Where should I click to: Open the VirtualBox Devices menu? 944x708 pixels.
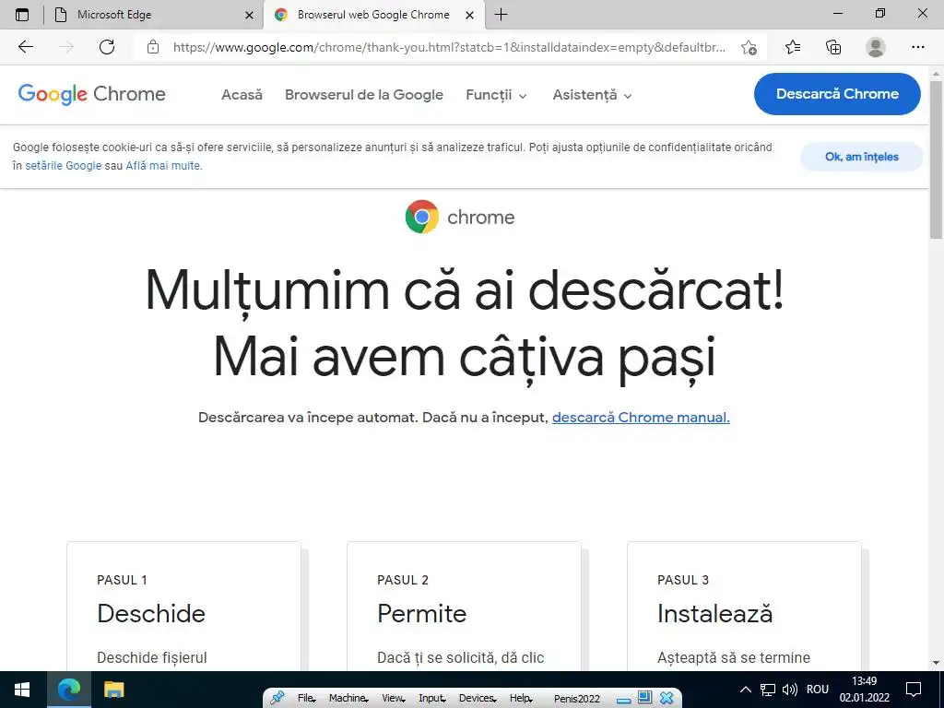point(478,699)
